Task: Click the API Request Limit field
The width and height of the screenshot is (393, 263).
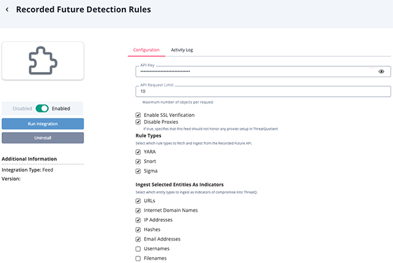Action: click(x=262, y=92)
